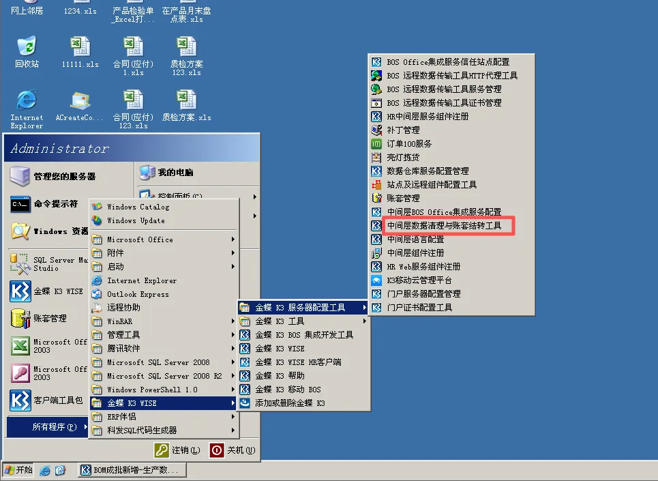
Task: Click the K3移动云管理平台 icon
Action: point(376,280)
